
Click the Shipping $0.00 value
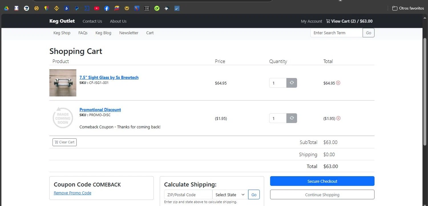(x=329, y=154)
